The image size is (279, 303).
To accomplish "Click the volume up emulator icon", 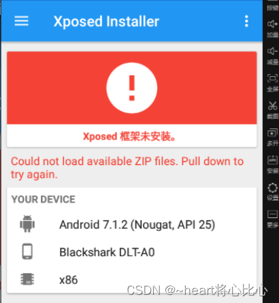I will click(272, 28).
